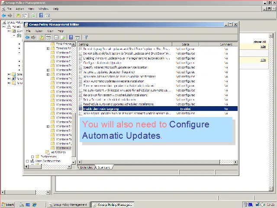Click up-one-level icon in Group Policy Management toolbar
The width and height of the screenshot is (277, 208).
18,16
